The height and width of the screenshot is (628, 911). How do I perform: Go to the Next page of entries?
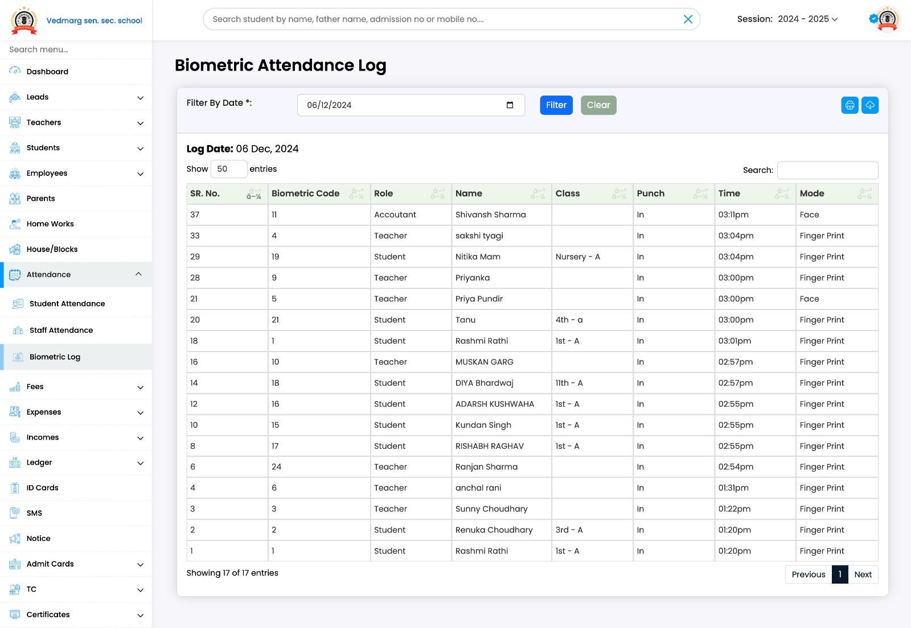(863, 575)
